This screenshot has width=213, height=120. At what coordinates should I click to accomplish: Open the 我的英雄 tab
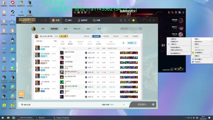coord(106,36)
